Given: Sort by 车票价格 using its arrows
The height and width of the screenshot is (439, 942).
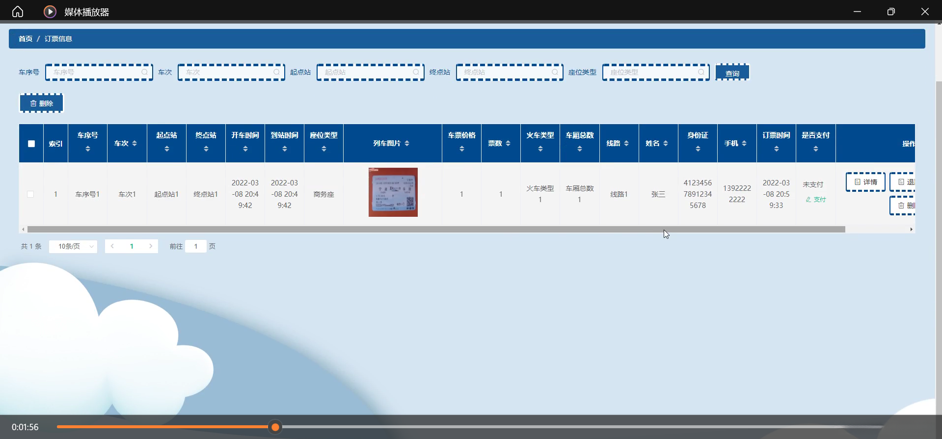Looking at the screenshot, I should 462,149.
